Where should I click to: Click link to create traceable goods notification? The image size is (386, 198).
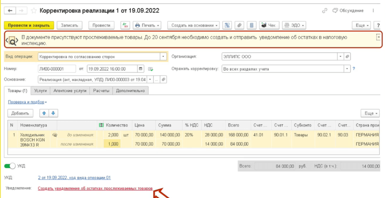pyautogui.click(x=95, y=189)
